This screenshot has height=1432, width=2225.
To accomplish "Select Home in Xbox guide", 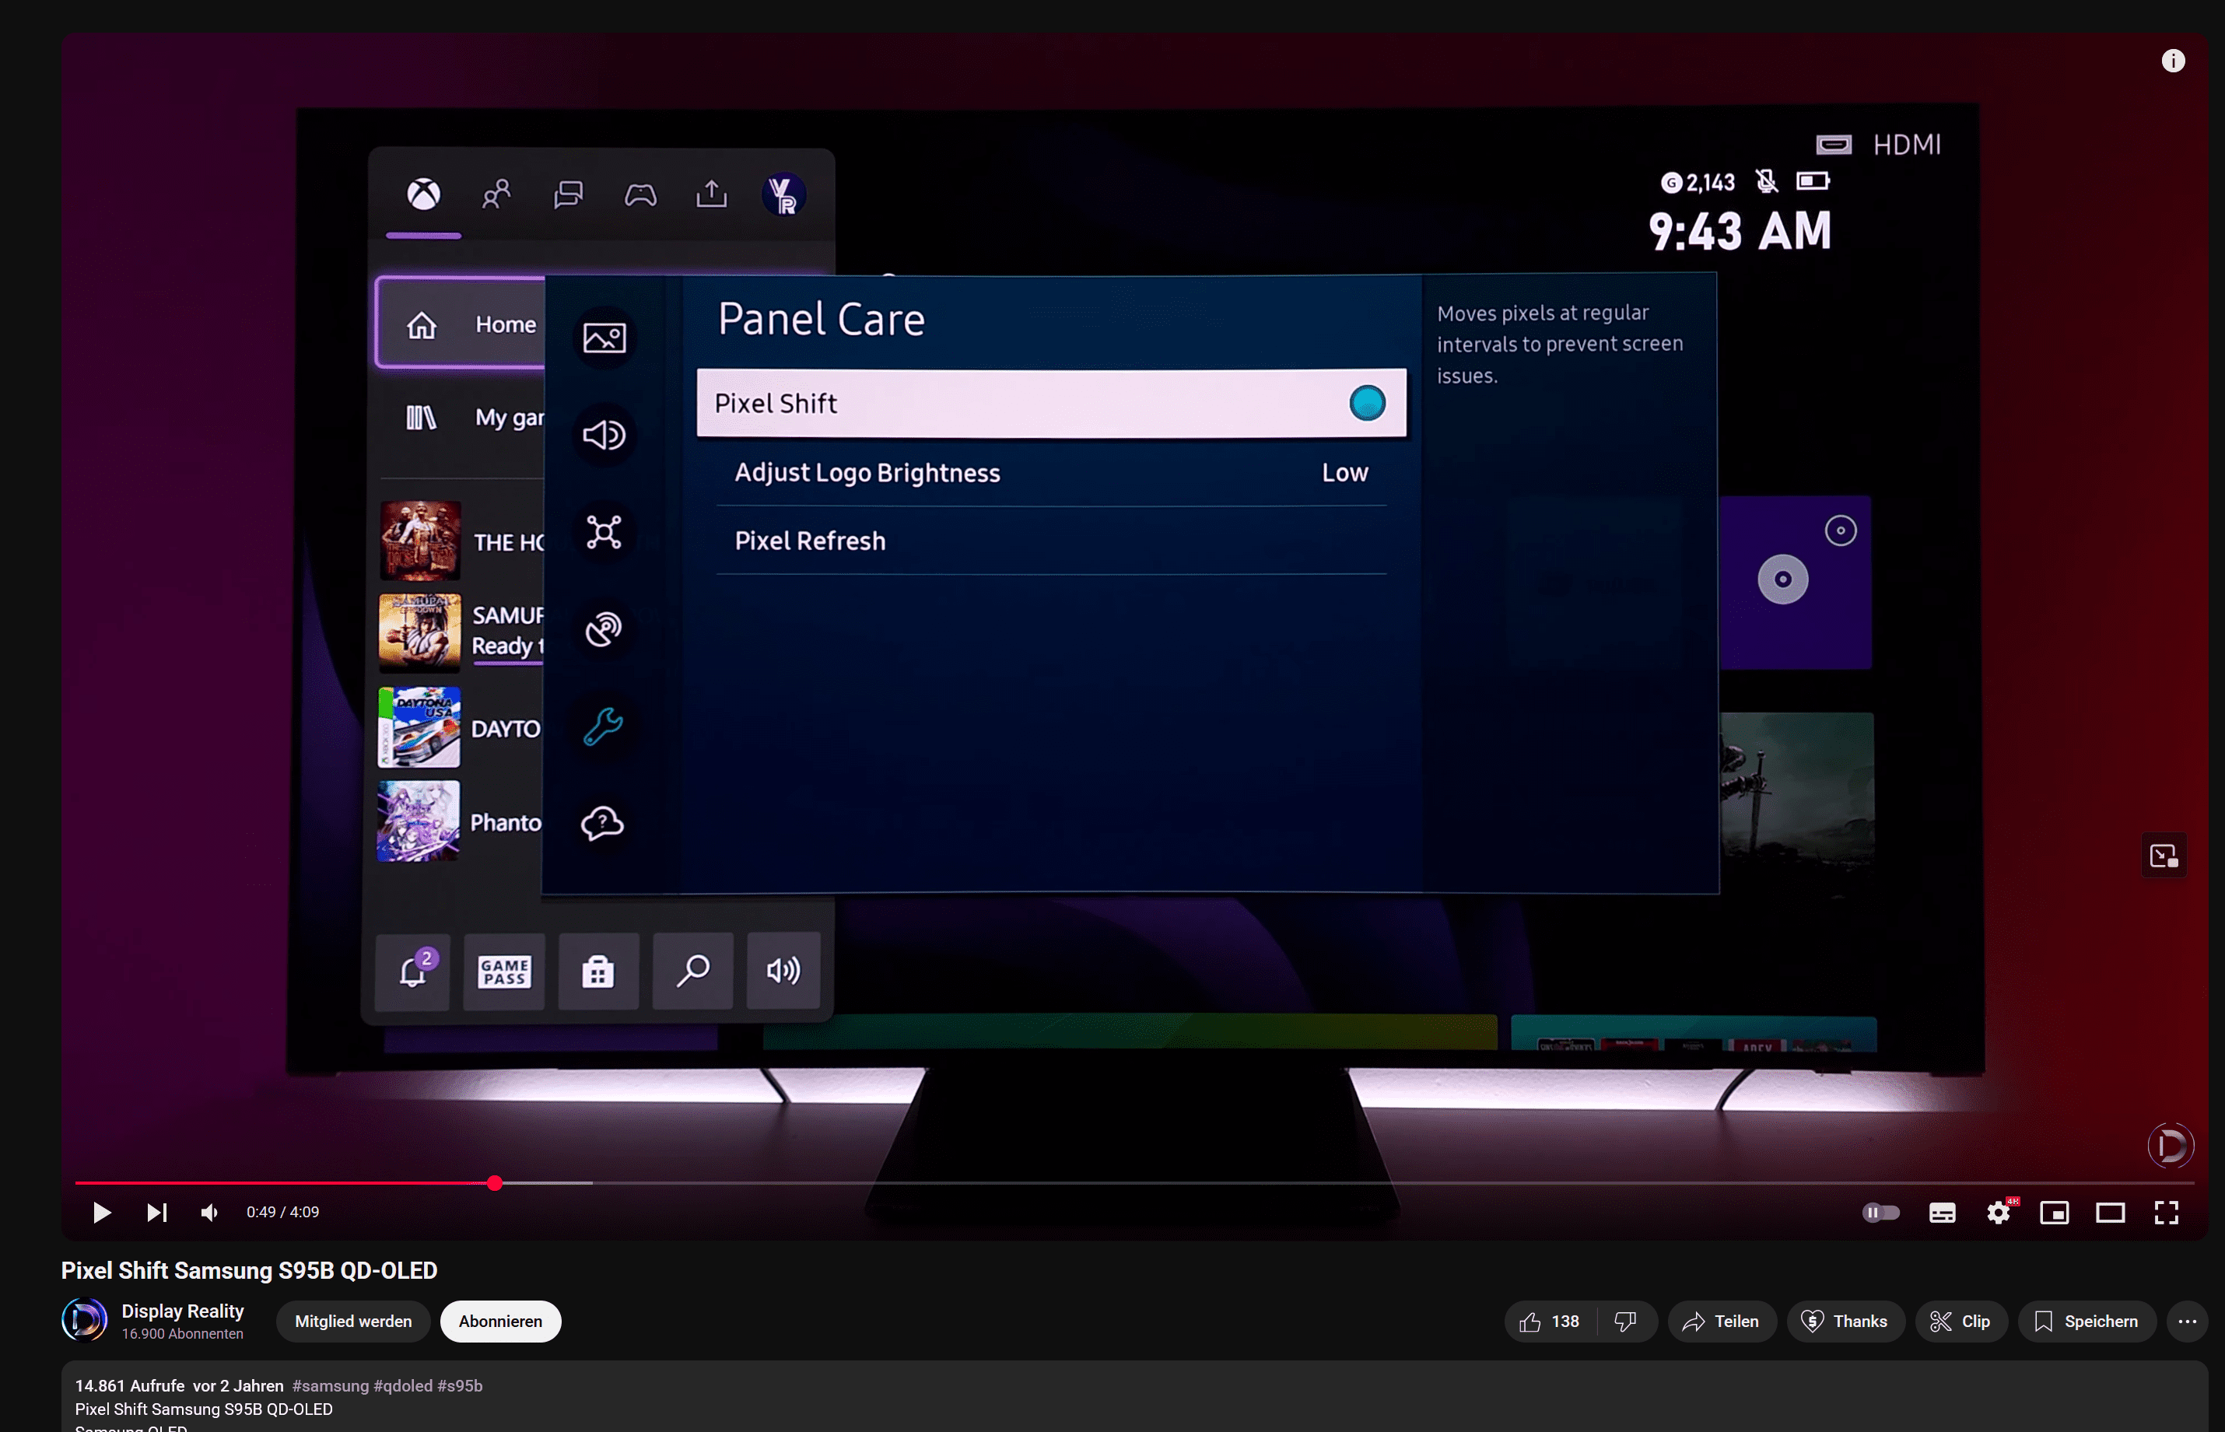I will (x=461, y=324).
